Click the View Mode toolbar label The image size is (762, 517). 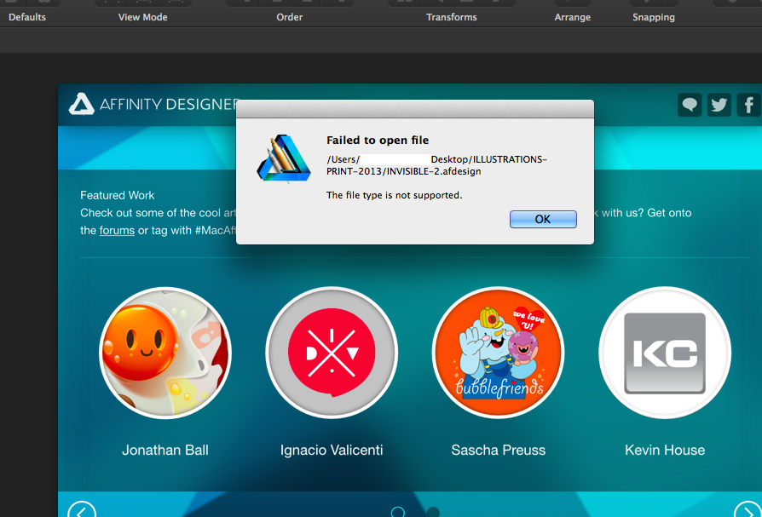pyautogui.click(x=143, y=17)
